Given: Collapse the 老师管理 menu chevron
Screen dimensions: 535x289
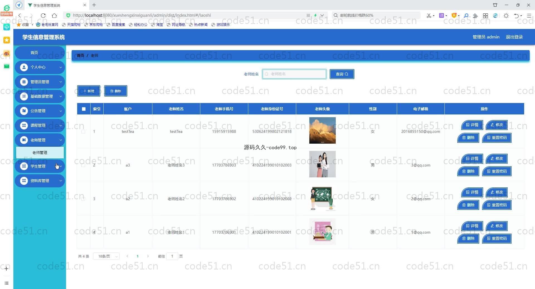Looking at the screenshot, I should (60, 140).
